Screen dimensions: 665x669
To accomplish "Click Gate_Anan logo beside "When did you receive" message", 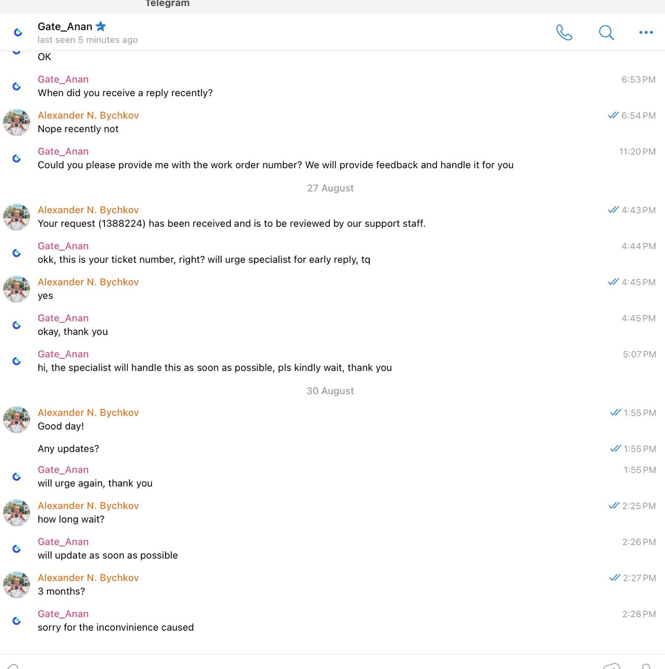I will [17, 86].
